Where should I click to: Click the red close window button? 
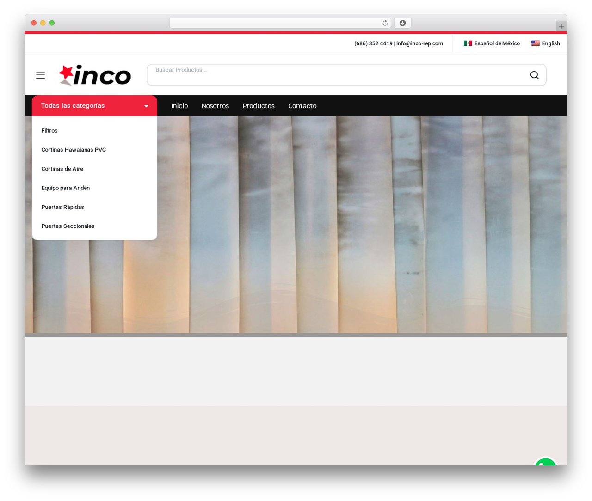34,23
